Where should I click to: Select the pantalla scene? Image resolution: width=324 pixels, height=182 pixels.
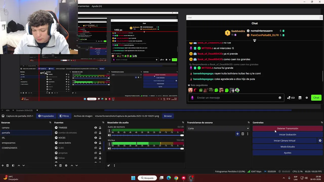click(x=26, y=133)
